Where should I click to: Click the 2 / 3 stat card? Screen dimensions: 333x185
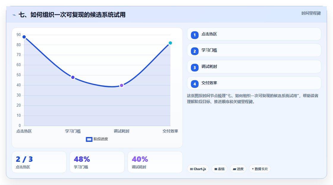[x=39, y=162]
